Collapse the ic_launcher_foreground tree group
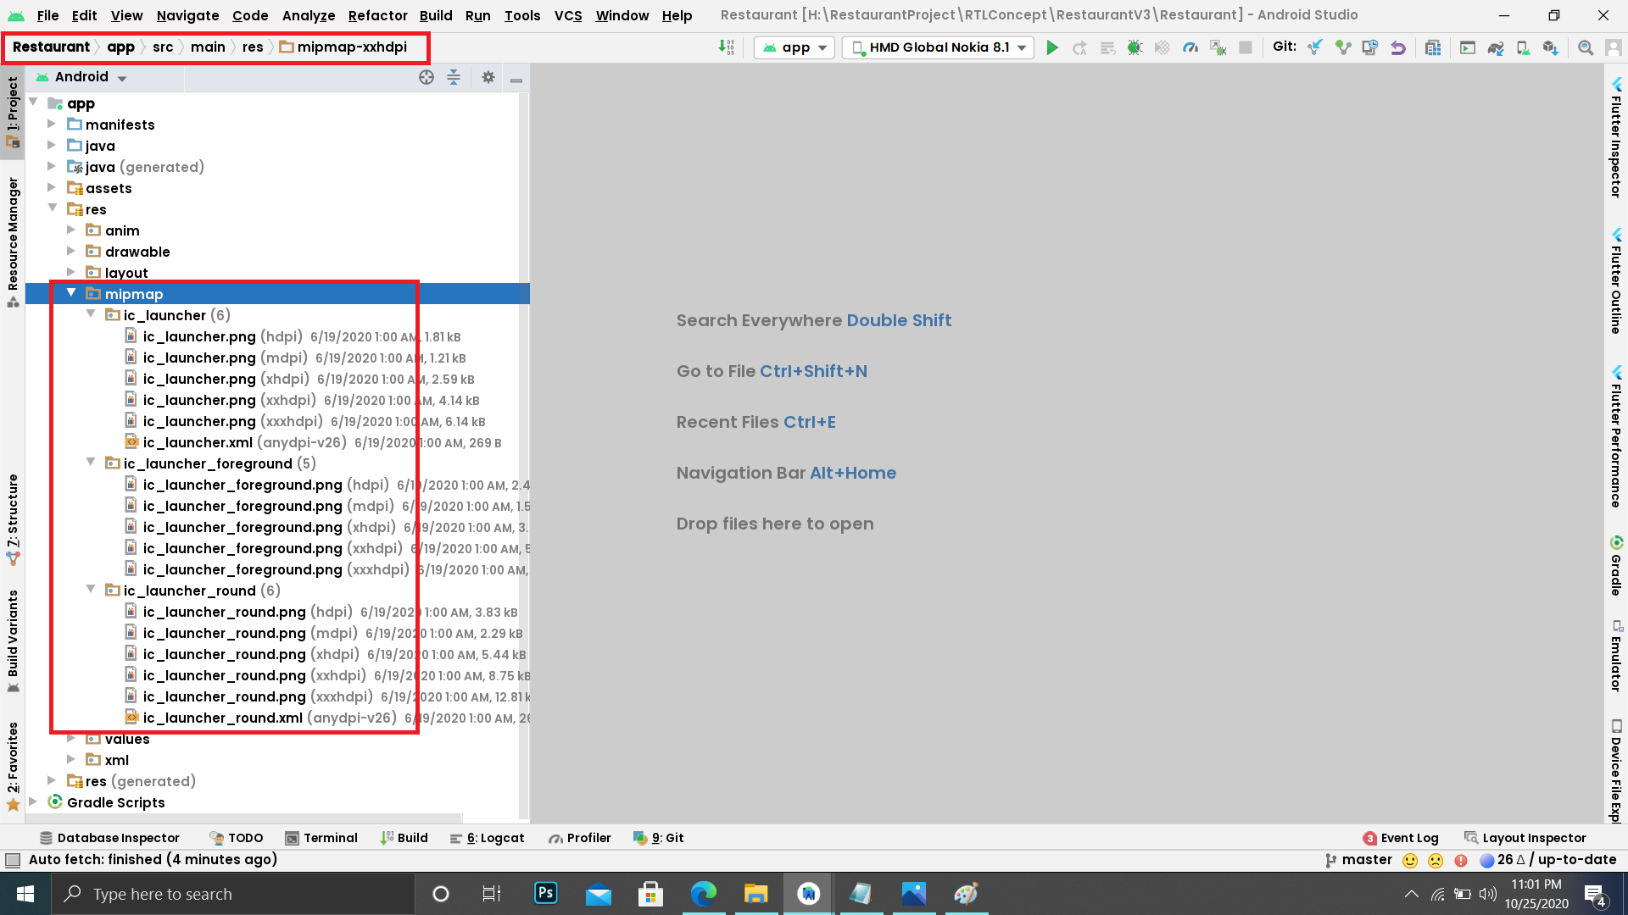This screenshot has width=1628, height=915. (x=91, y=463)
